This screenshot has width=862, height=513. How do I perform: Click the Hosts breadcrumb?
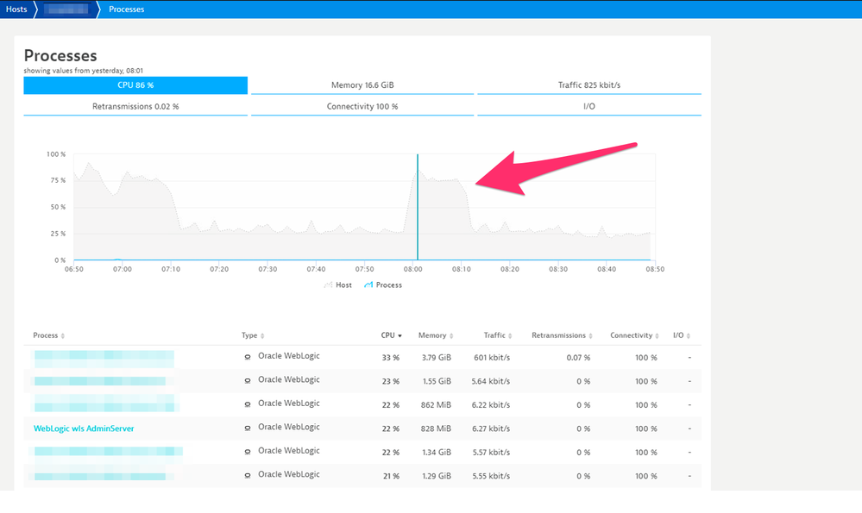(x=16, y=9)
